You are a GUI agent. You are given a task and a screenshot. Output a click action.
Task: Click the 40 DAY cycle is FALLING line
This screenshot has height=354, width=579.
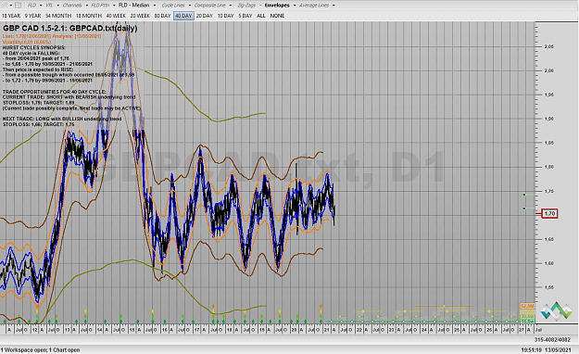pos(31,53)
